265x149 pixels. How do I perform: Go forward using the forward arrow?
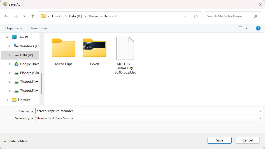(16, 16)
